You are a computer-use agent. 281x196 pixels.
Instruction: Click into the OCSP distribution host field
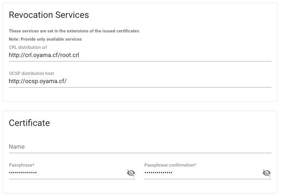(x=140, y=81)
